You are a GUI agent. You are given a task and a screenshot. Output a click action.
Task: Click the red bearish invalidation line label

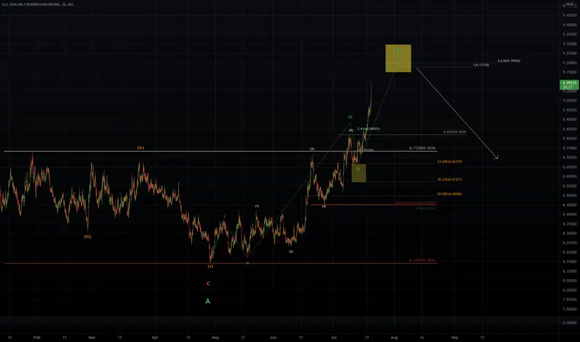tap(416, 203)
